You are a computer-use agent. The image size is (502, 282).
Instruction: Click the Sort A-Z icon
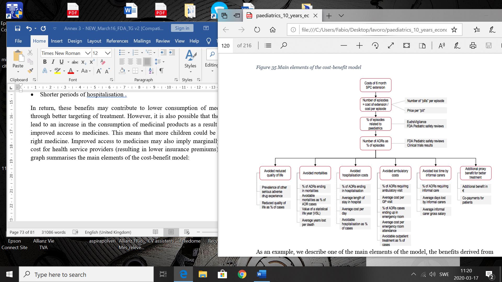(x=151, y=71)
